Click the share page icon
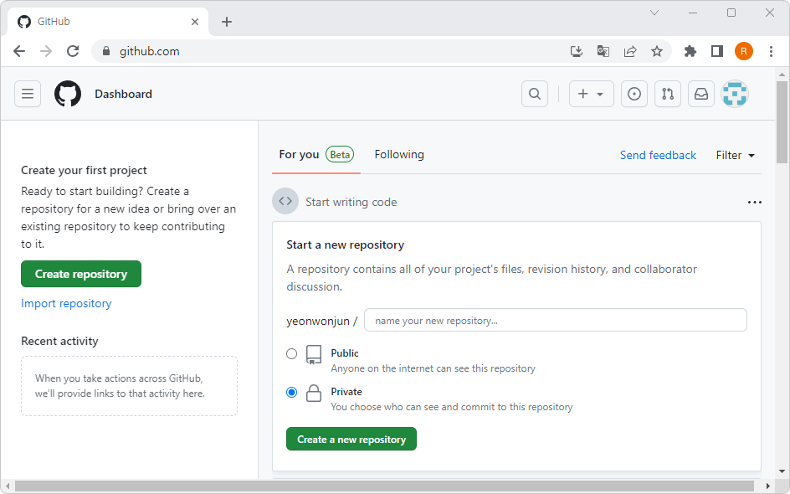Image resolution: width=790 pixels, height=494 pixels. click(x=630, y=51)
